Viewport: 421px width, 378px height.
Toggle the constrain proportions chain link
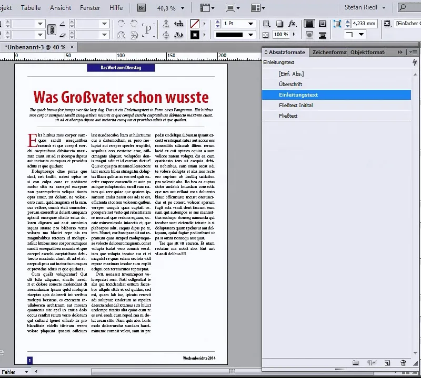coord(52,29)
